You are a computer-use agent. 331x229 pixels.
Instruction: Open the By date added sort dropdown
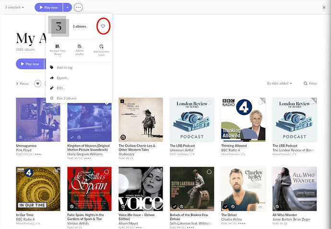coord(280,83)
